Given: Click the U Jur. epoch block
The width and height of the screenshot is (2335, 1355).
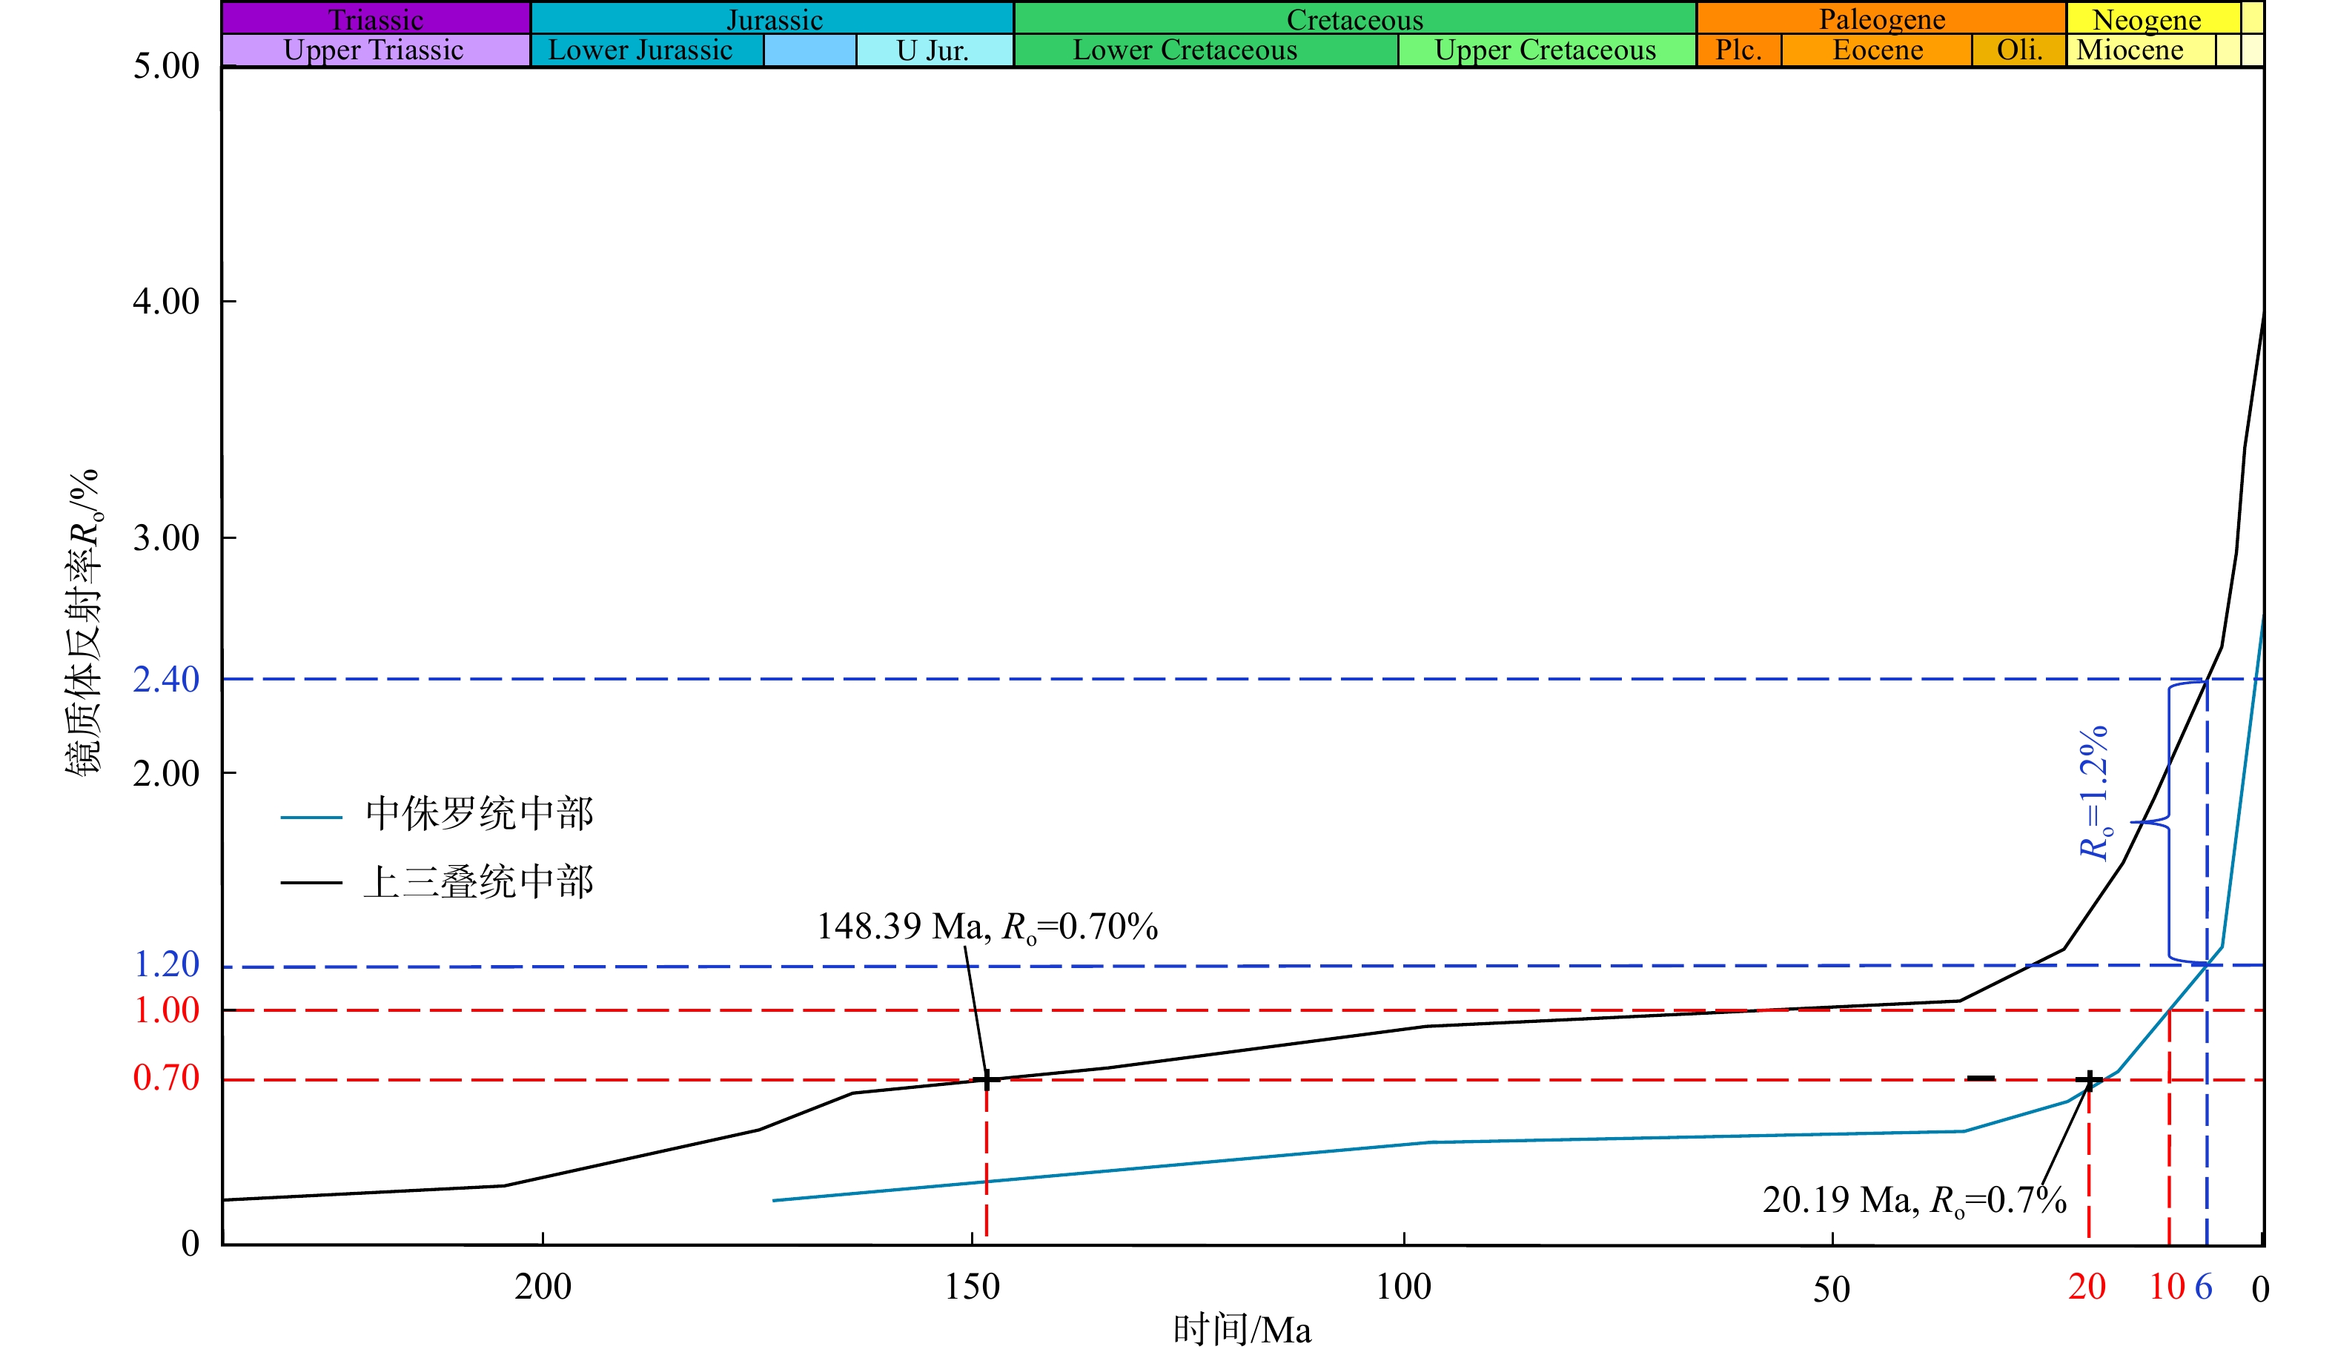Looking at the screenshot, I should [933, 50].
